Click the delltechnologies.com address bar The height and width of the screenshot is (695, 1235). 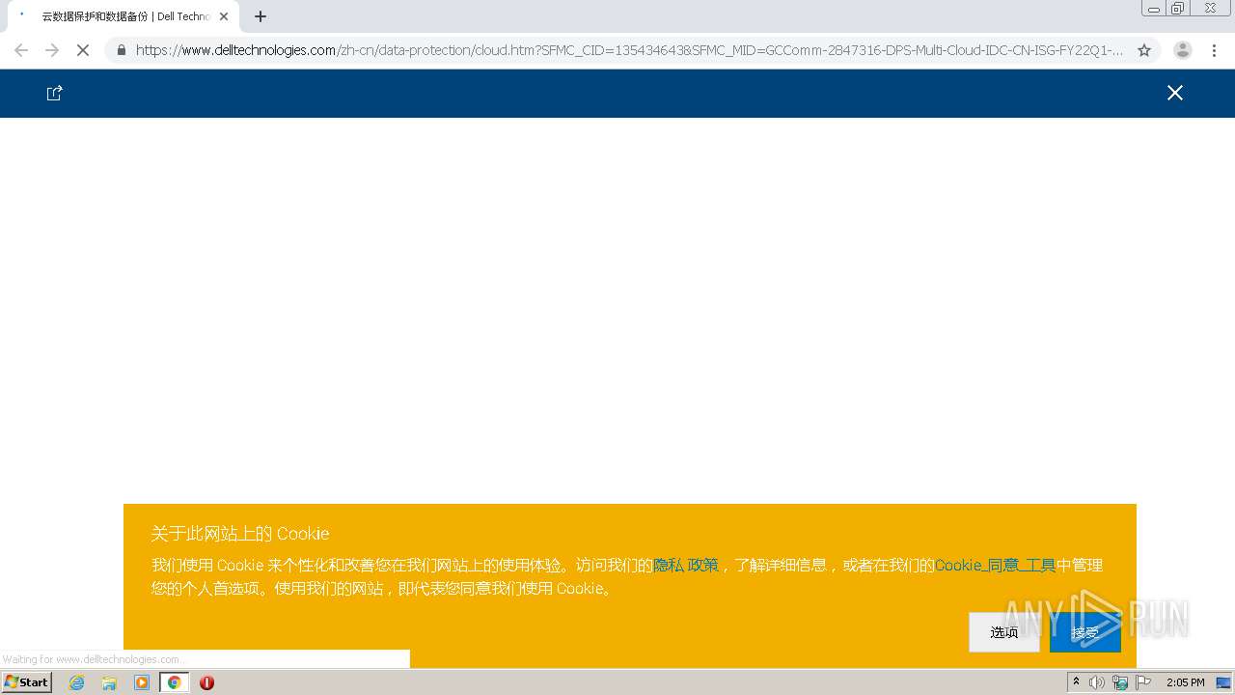(629, 50)
